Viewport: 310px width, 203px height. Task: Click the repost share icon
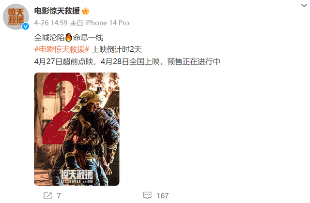pos(47,196)
